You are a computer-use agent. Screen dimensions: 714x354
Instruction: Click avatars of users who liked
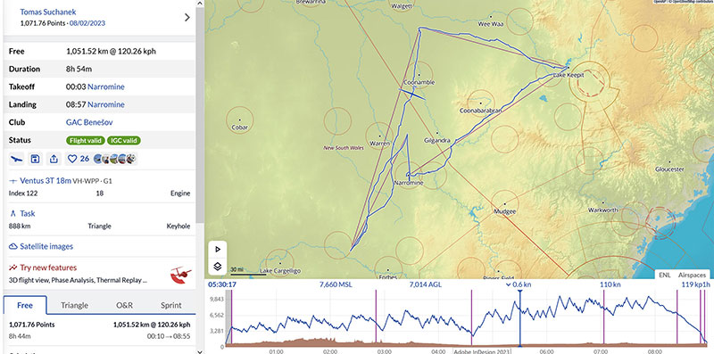coord(115,159)
